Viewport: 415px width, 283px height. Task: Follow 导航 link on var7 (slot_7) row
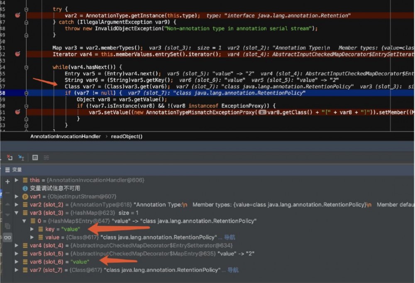pyautogui.click(x=233, y=270)
